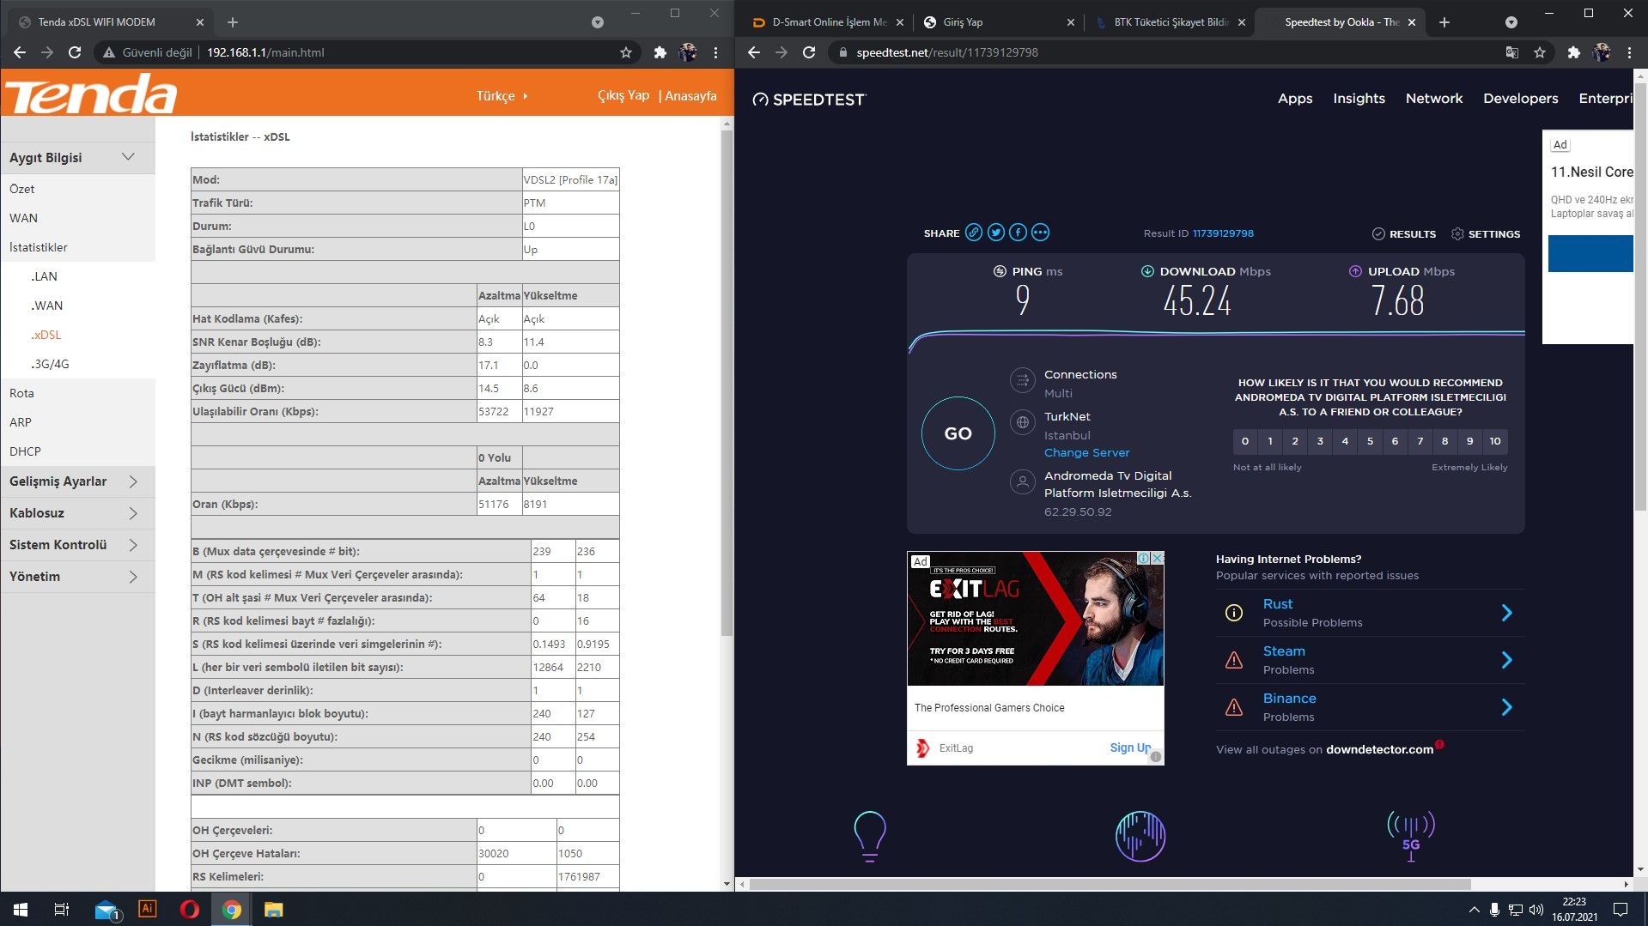
Task: Open the Mail app from the taskbar
Action: click(106, 909)
